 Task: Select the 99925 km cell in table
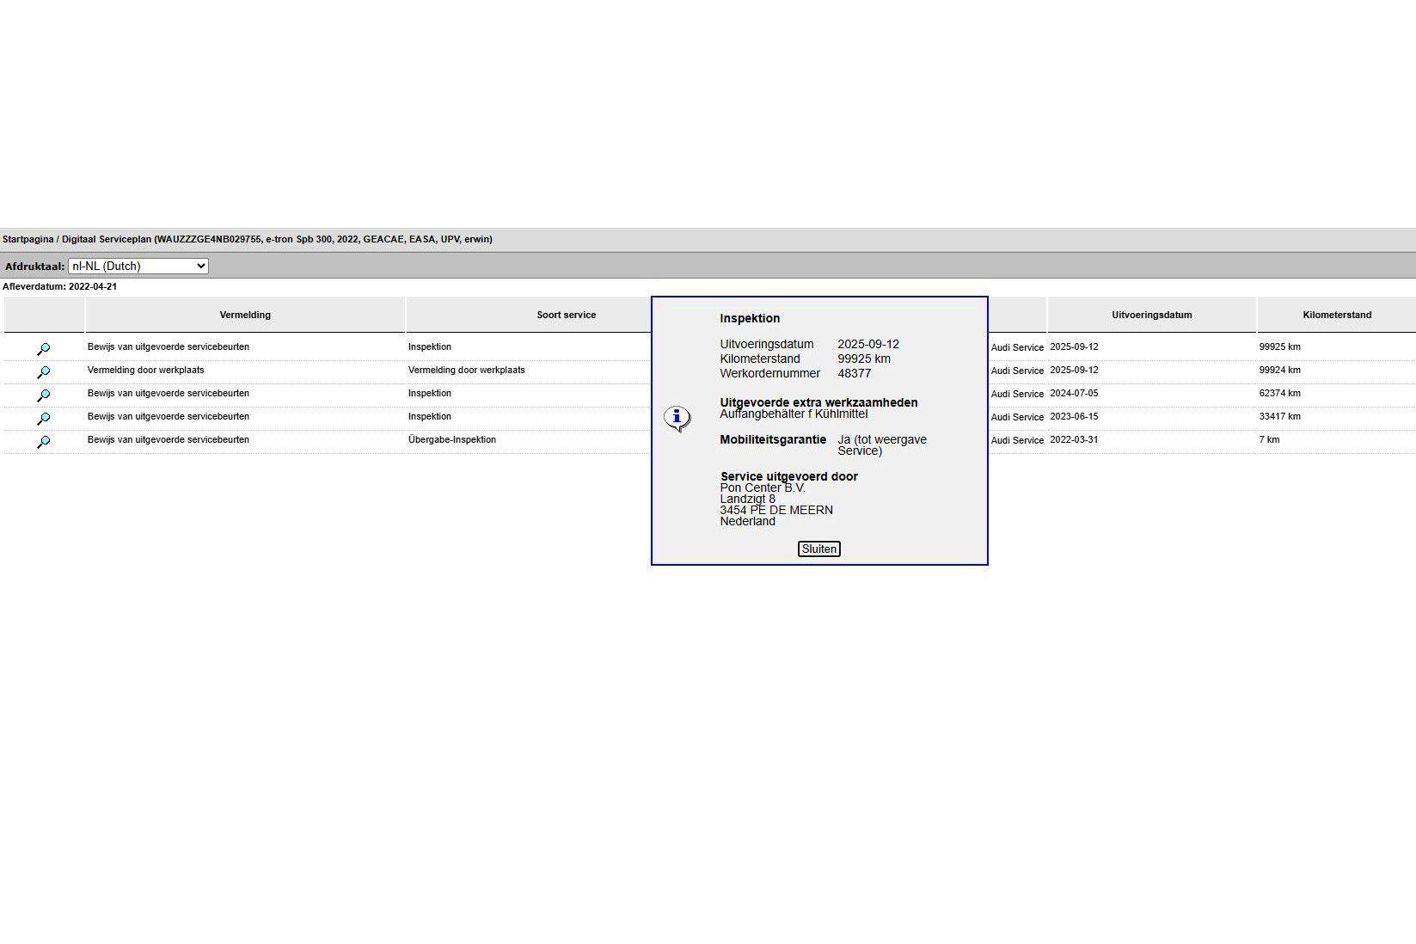[x=1279, y=347]
